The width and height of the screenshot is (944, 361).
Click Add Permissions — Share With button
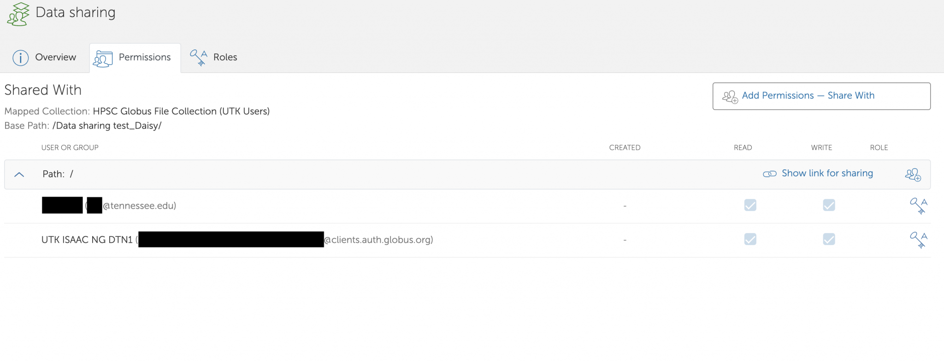coord(821,96)
